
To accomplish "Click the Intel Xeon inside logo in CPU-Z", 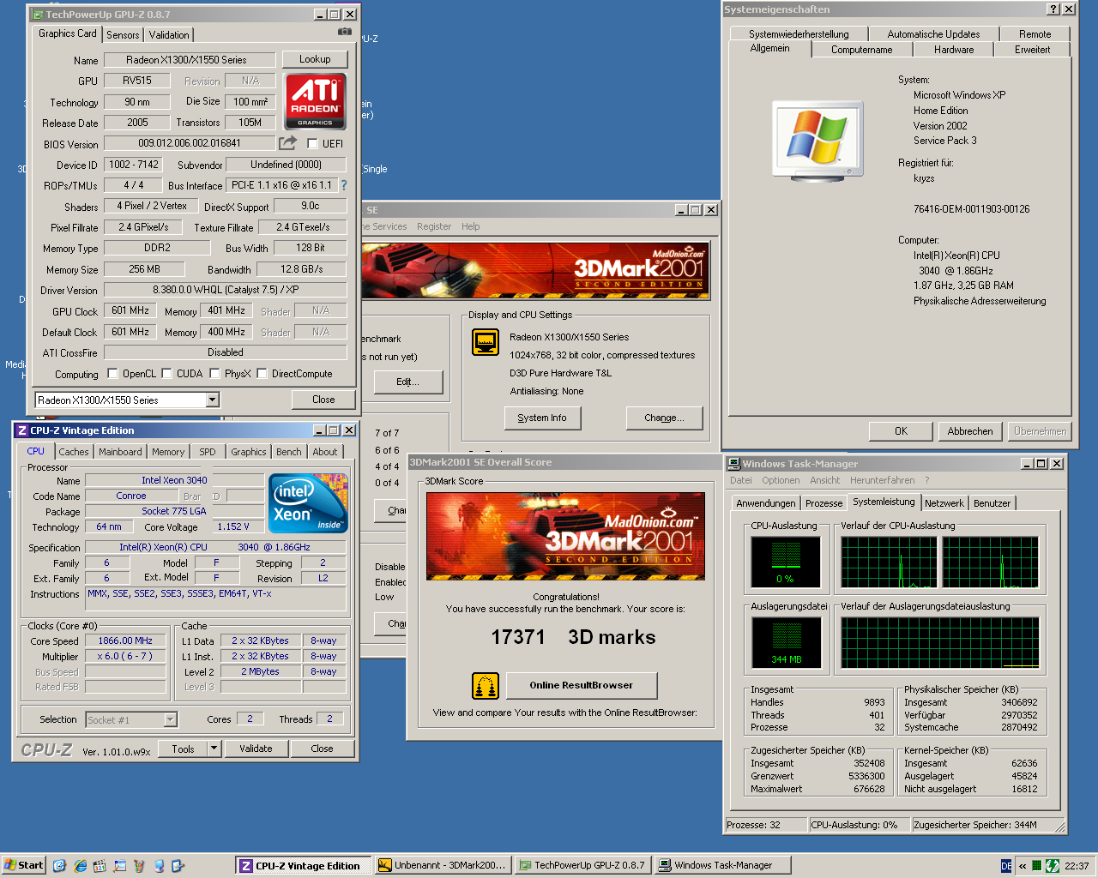I will click(x=308, y=502).
